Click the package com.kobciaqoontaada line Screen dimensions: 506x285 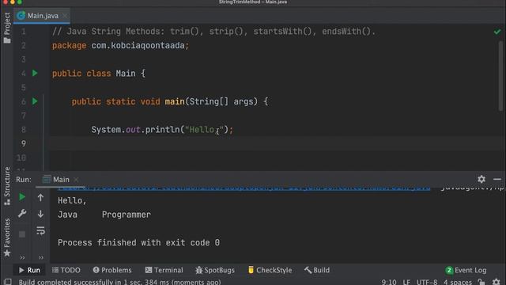pyautogui.click(x=120, y=46)
